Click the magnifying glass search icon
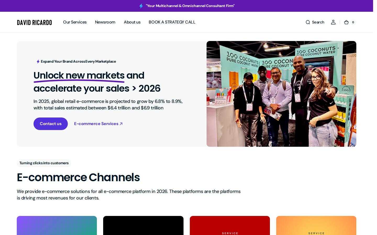This screenshot has height=235, width=377. point(308,22)
